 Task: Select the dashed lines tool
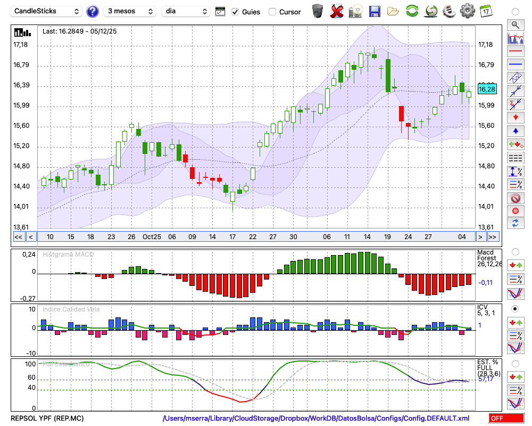point(516,158)
